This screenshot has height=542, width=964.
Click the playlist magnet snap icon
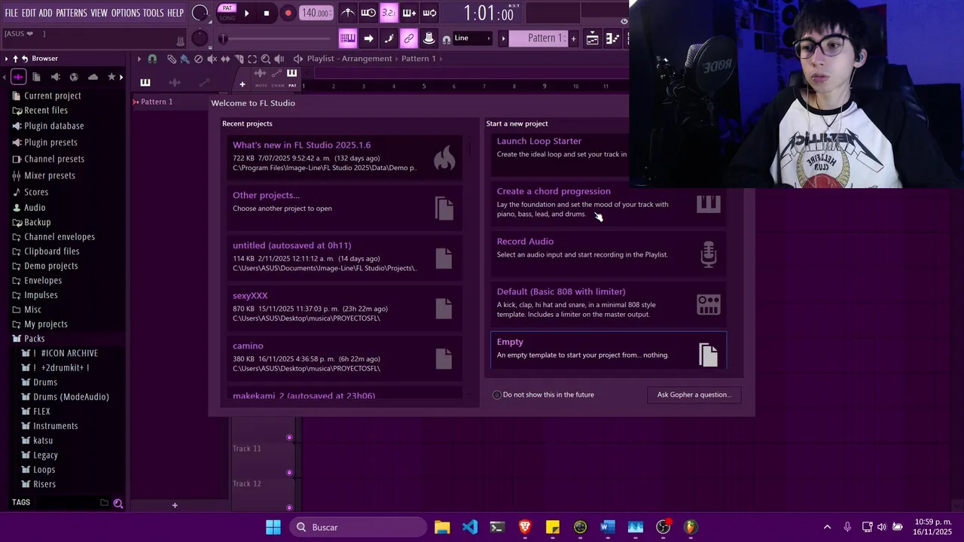click(152, 59)
